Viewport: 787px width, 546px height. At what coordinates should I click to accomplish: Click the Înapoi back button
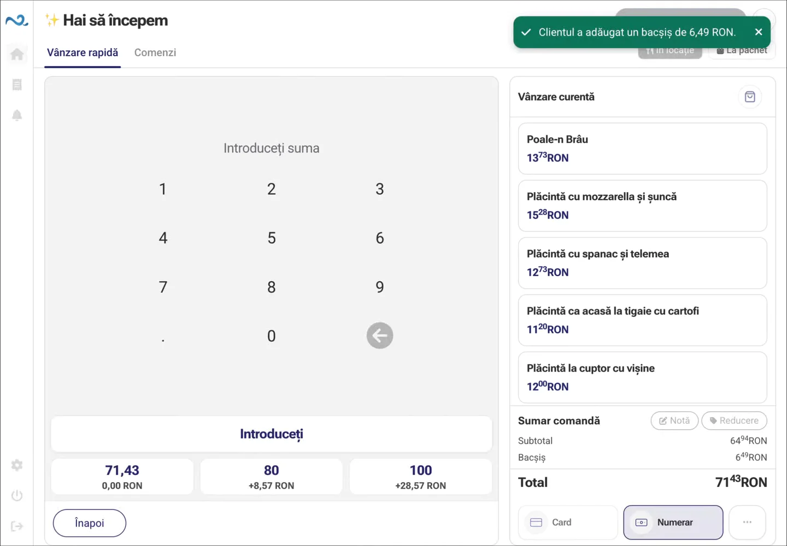pos(90,523)
